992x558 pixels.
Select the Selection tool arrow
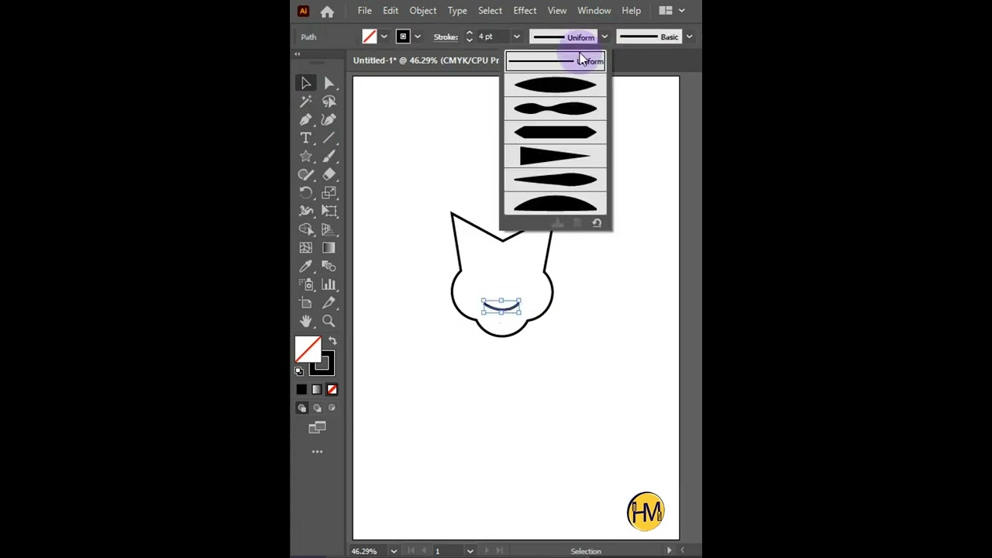point(305,83)
